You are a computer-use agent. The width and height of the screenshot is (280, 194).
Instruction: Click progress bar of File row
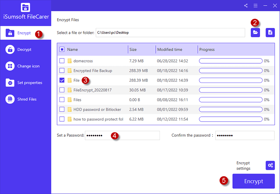(231, 80)
